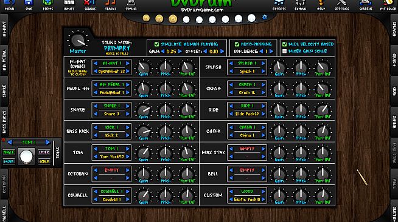Open the Sounds toolbar icon
The image size is (398, 222).
pos(90,5)
